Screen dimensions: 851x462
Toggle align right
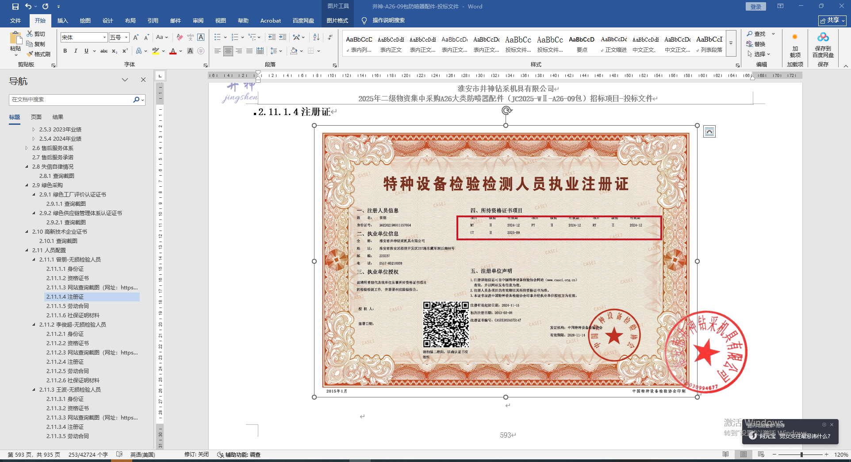pyautogui.click(x=239, y=51)
